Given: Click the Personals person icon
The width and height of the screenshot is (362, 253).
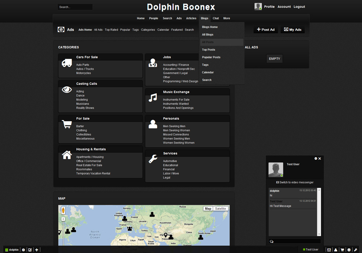Looking at the screenshot, I should [x=153, y=124].
